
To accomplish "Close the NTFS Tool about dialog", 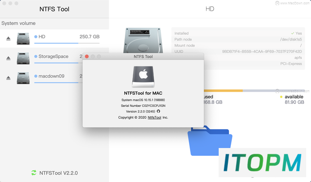I will click(86, 56).
